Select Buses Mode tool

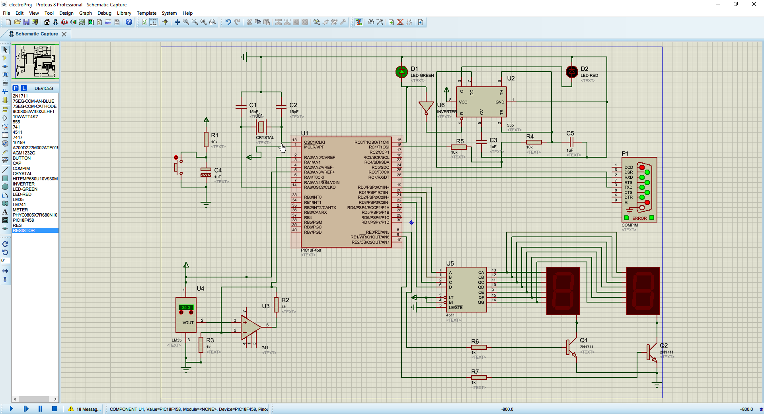point(5,92)
